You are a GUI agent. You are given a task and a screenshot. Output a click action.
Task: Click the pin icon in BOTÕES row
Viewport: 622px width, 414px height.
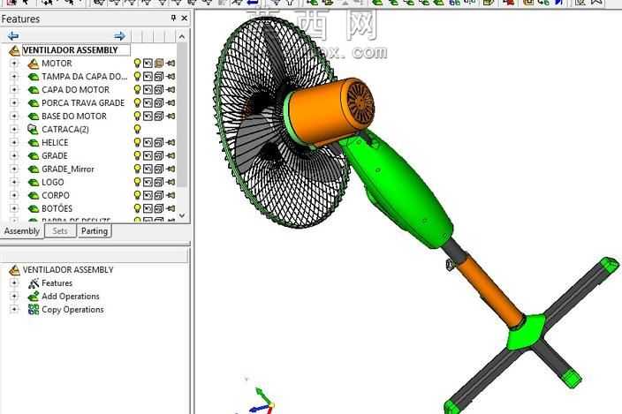(x=171, y=208)
